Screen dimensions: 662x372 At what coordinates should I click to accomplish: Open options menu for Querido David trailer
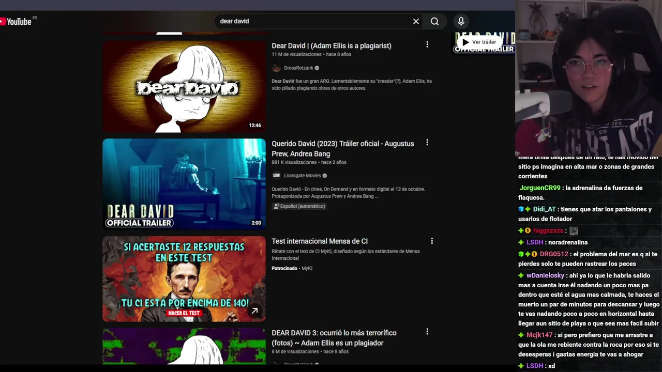(x=427, y=143)
